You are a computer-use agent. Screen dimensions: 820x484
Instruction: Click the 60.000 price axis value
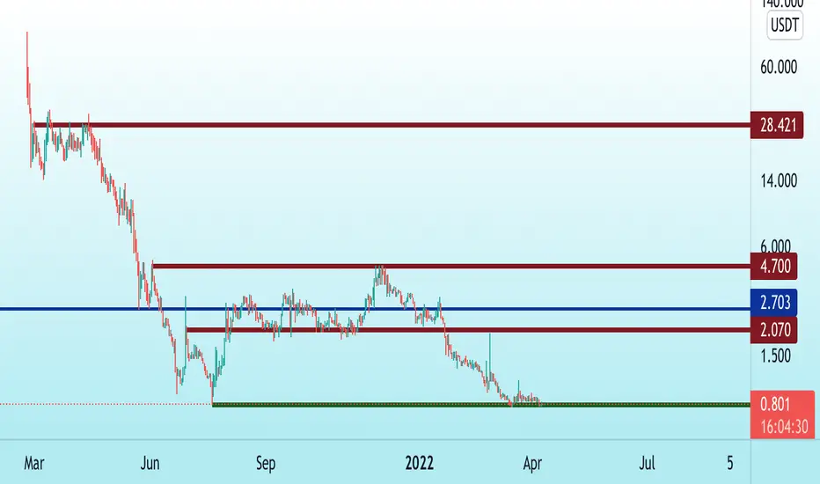point(779,67)
